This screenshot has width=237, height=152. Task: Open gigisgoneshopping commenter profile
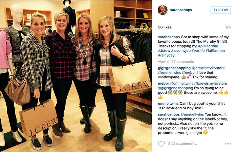(x=174, y=68)
